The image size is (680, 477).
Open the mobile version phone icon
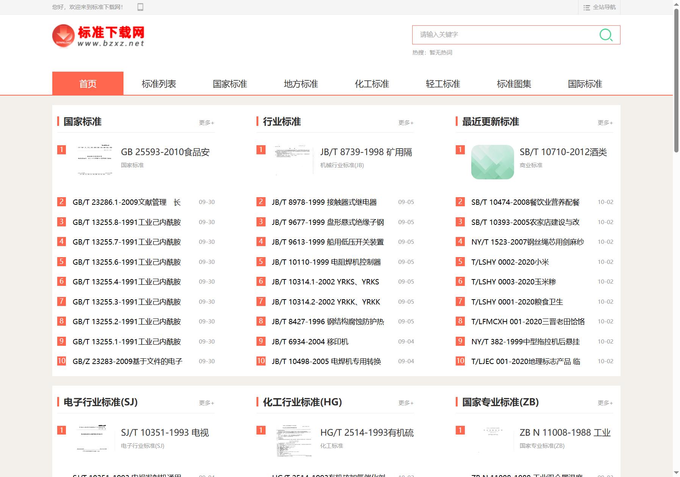pos(140,7)
